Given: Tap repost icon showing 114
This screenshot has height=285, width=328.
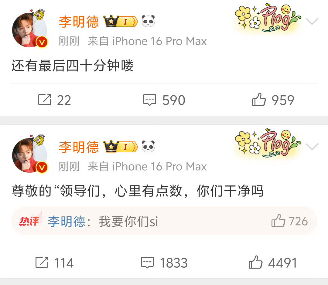Looking at the screenshot, I should (x=42, y=262).
